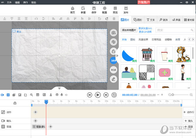Image resolution: width=196 pixels, height=138 pixels.
Task: Switch to the 声音 tab
Action: point(176,20)
